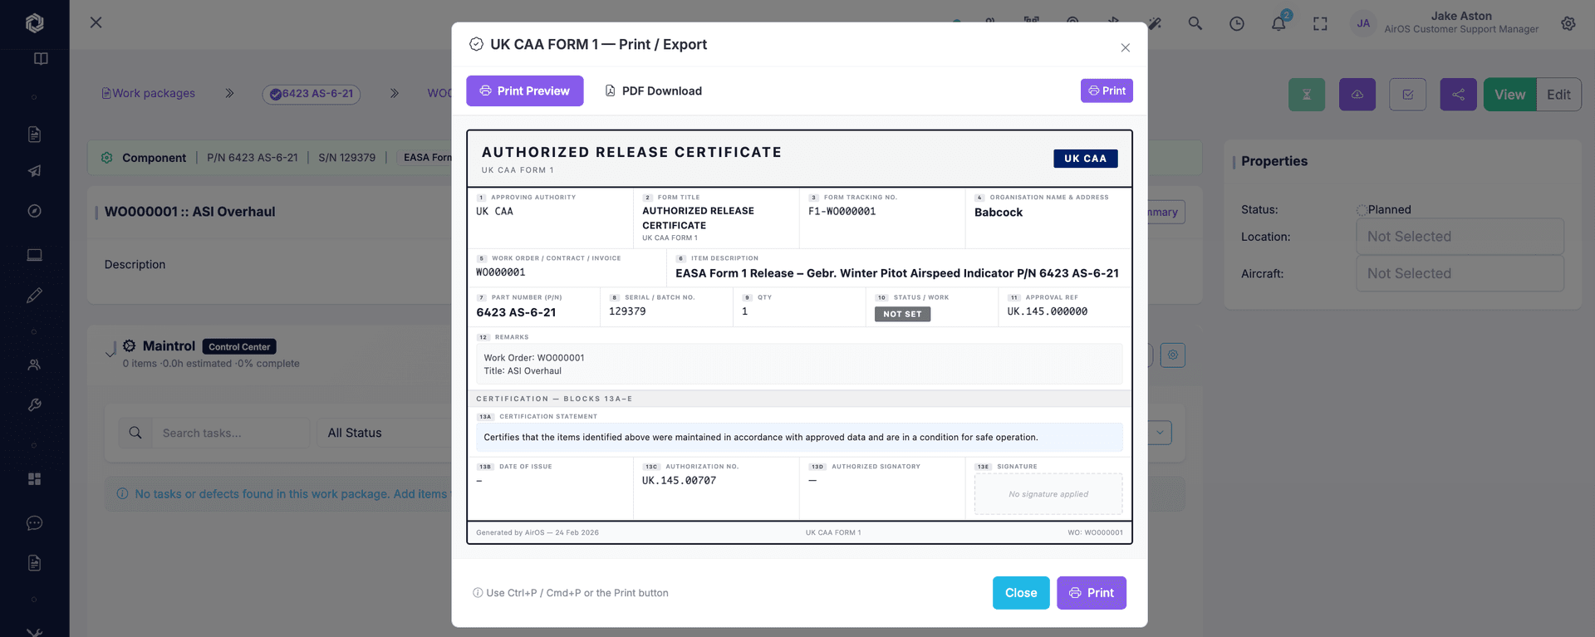Select the pencil icon in left sidebar
1595x637 pixels.
pos(34,295)
